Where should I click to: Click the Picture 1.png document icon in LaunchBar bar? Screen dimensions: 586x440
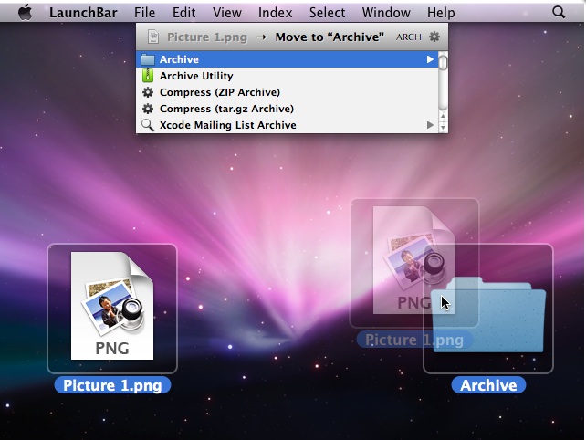click(x=152, y=37)
